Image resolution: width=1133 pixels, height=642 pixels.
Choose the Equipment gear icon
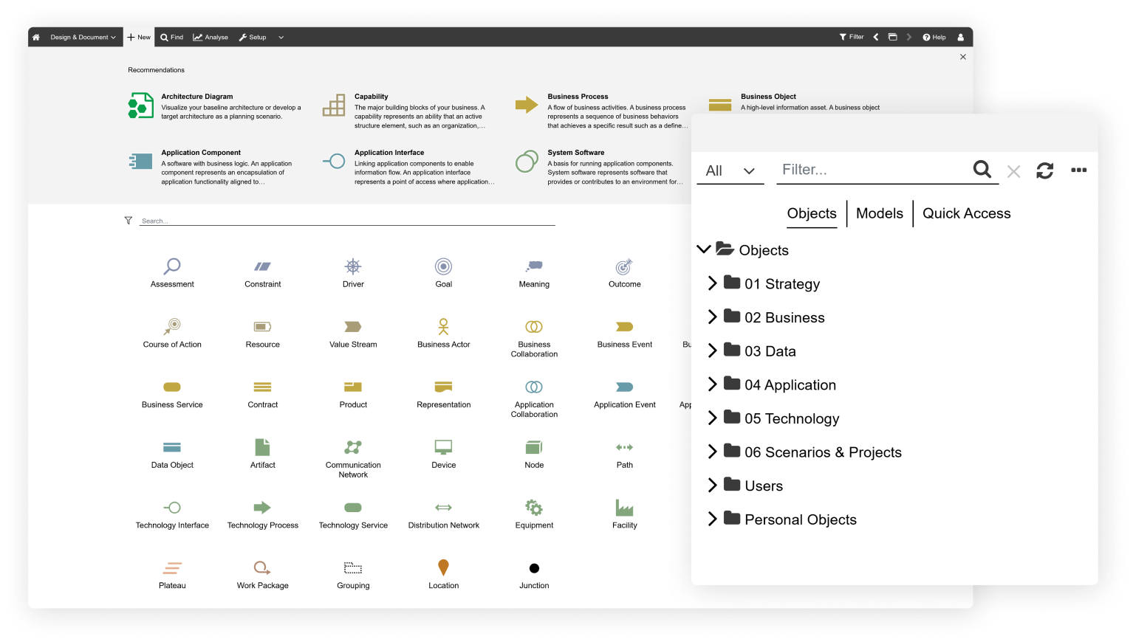pos(534,508)
